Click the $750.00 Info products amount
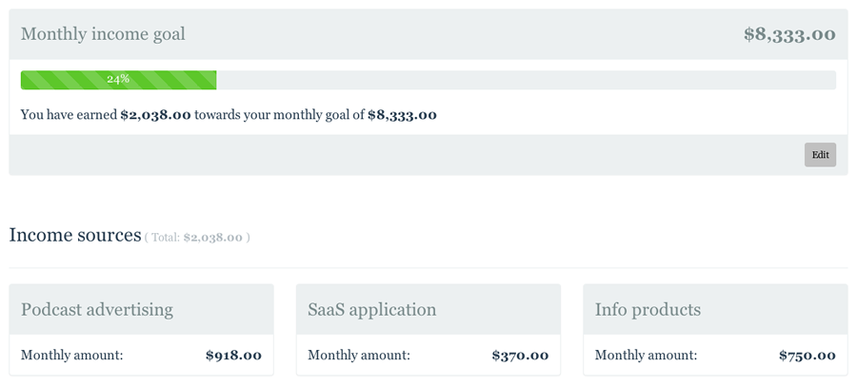 [807, 356]
